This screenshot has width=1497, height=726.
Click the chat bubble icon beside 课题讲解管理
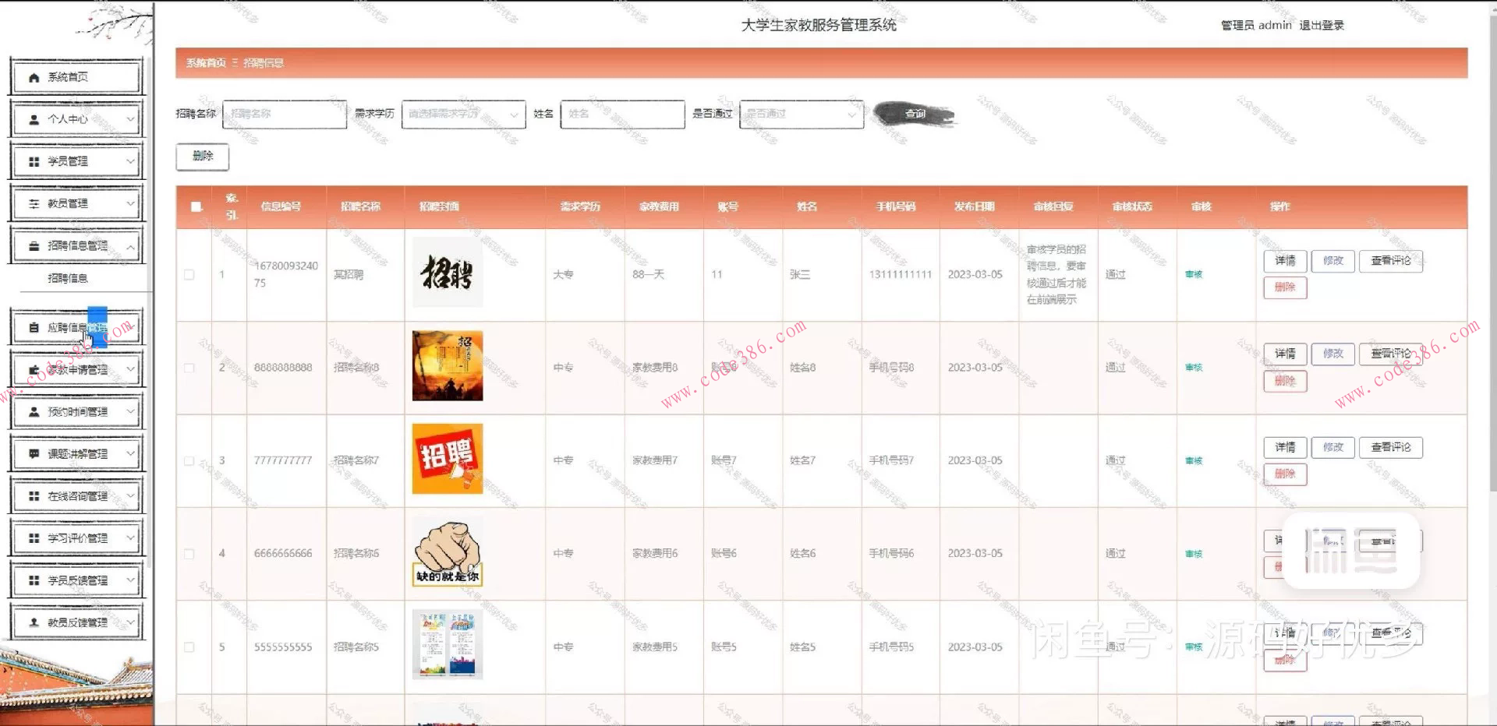33,453
